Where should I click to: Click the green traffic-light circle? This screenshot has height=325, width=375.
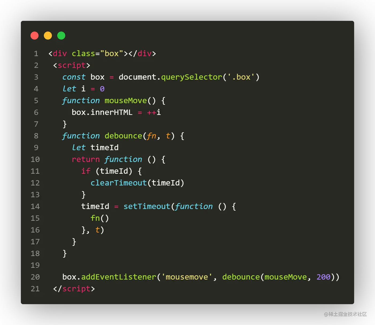pyautogui.click(x=61, y=35)
